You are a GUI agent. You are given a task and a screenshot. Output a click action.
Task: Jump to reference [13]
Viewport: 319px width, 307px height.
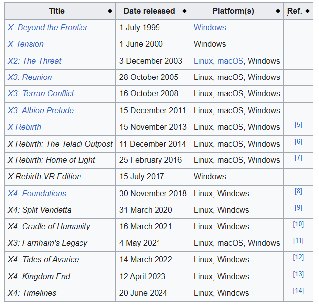pos(298,274)
